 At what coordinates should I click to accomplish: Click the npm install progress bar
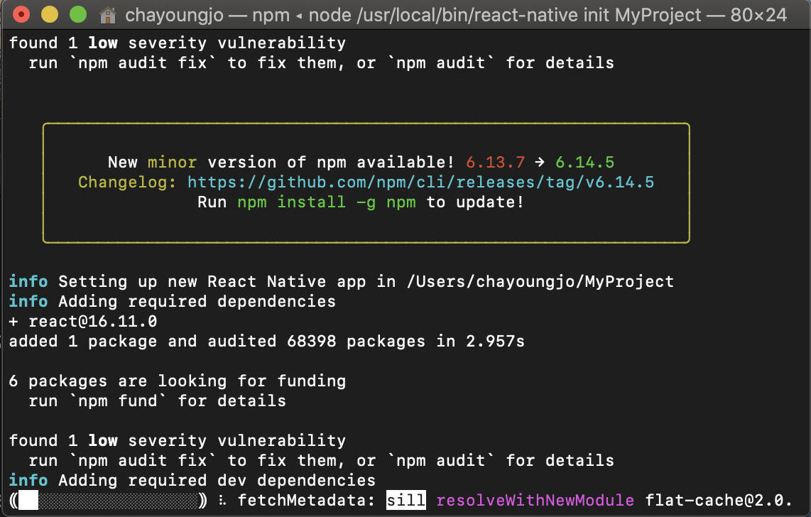[108, 501]
